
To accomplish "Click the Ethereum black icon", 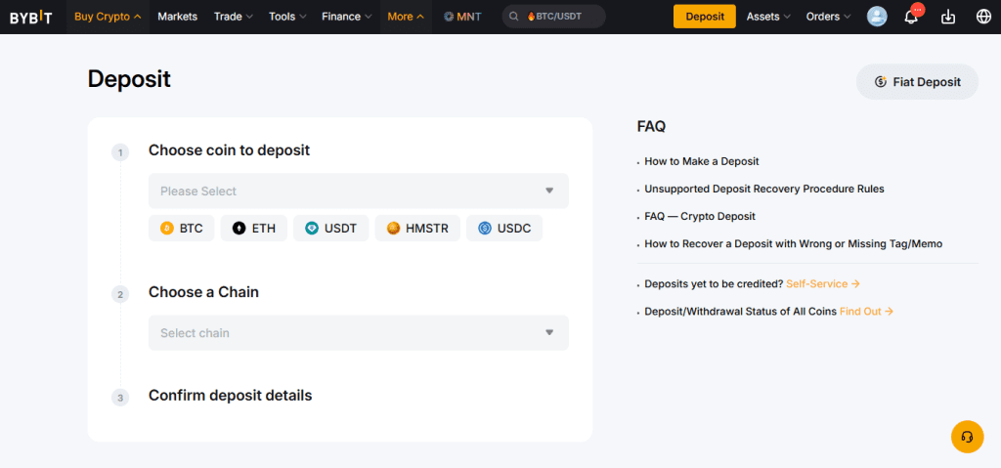I will 239,229.
